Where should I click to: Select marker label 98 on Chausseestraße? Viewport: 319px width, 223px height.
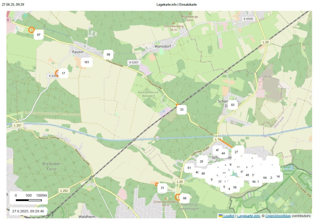108,55
